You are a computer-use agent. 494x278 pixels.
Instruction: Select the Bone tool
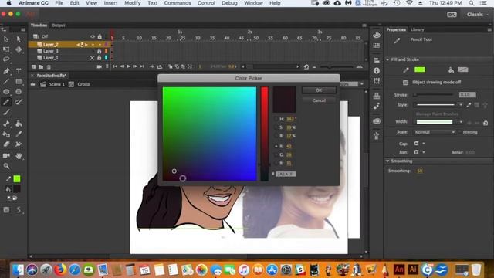point(6,124)
